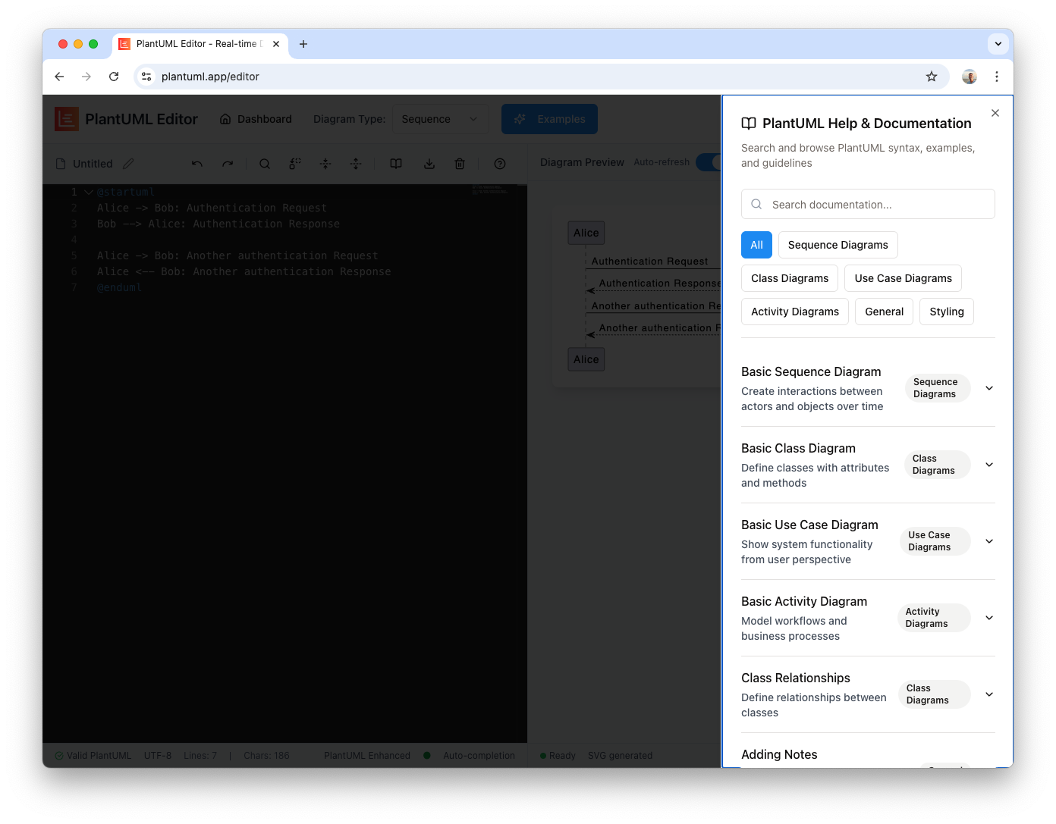The width and height of the screenshot is (1056, 824).
Task: Click the Ready status indicator
Action: coord(558,756)
